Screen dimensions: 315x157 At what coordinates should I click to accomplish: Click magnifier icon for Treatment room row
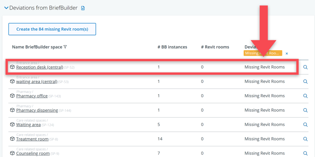tap(305, 139)
